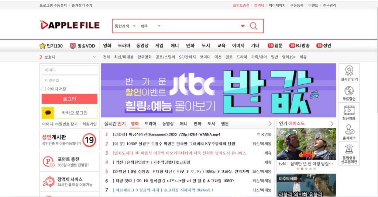378x197 pixels.
Task: Click the red 로그인 button
Action: pos(69,99)
